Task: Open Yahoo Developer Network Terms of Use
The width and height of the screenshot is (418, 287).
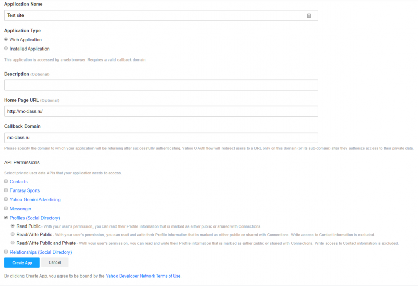Action: 143,276
